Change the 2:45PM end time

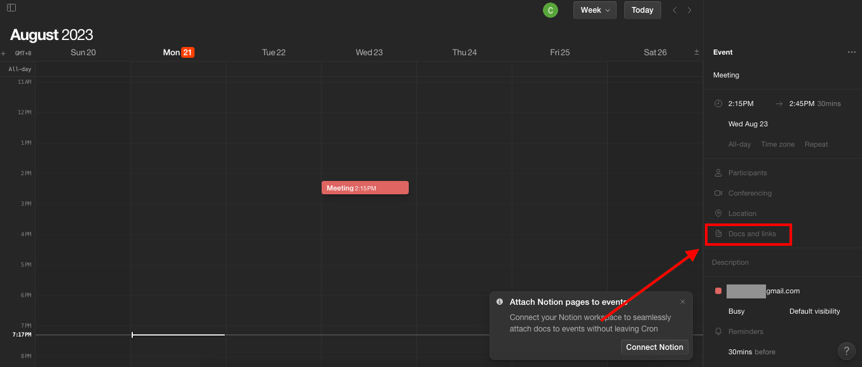pos(802,103)
